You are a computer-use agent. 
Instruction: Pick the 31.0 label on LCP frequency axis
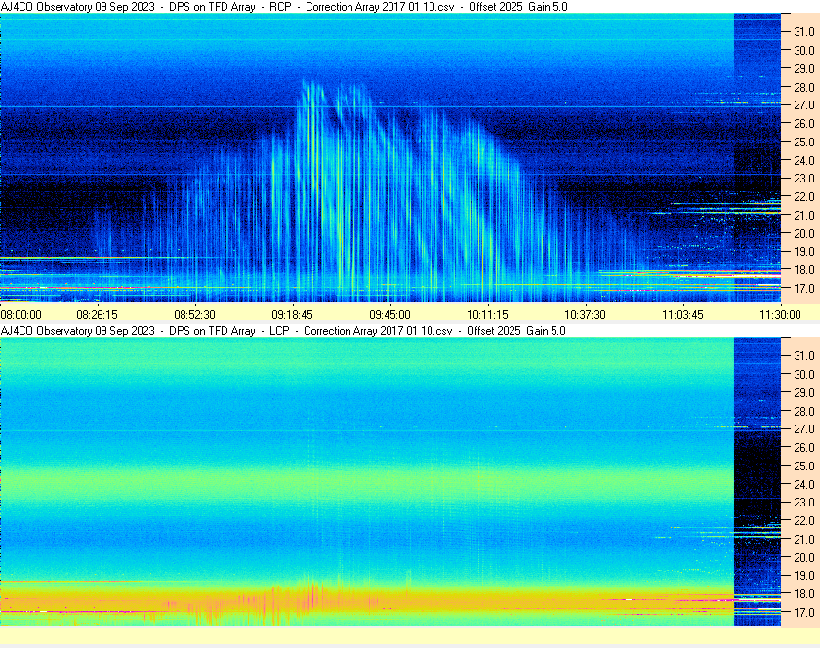pos(804,356)
